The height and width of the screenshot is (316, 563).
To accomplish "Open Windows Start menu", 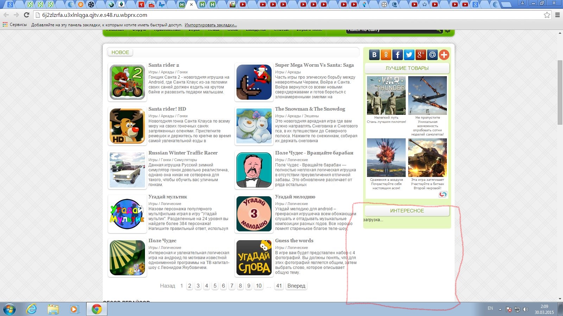I will click(10, 309).
